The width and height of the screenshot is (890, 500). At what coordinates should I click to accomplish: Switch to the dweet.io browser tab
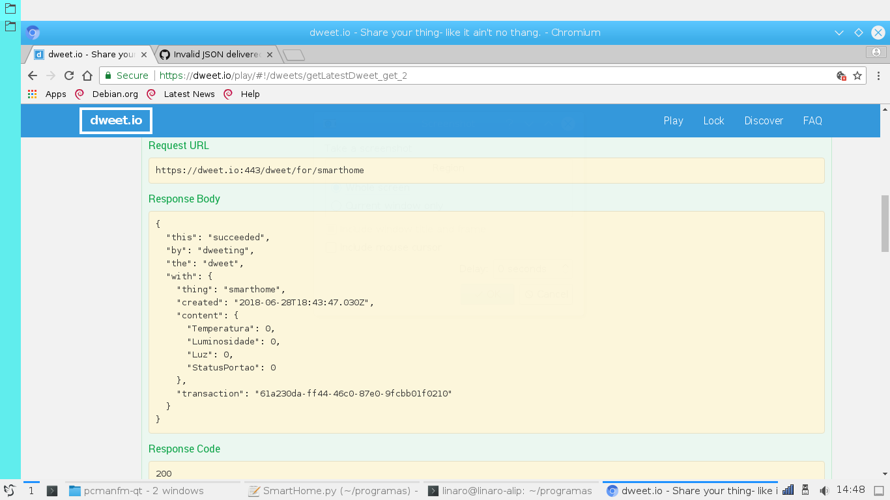89,55
